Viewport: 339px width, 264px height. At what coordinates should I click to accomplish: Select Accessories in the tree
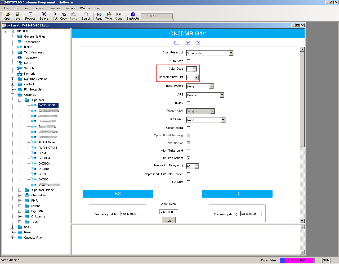pos(32,42)
